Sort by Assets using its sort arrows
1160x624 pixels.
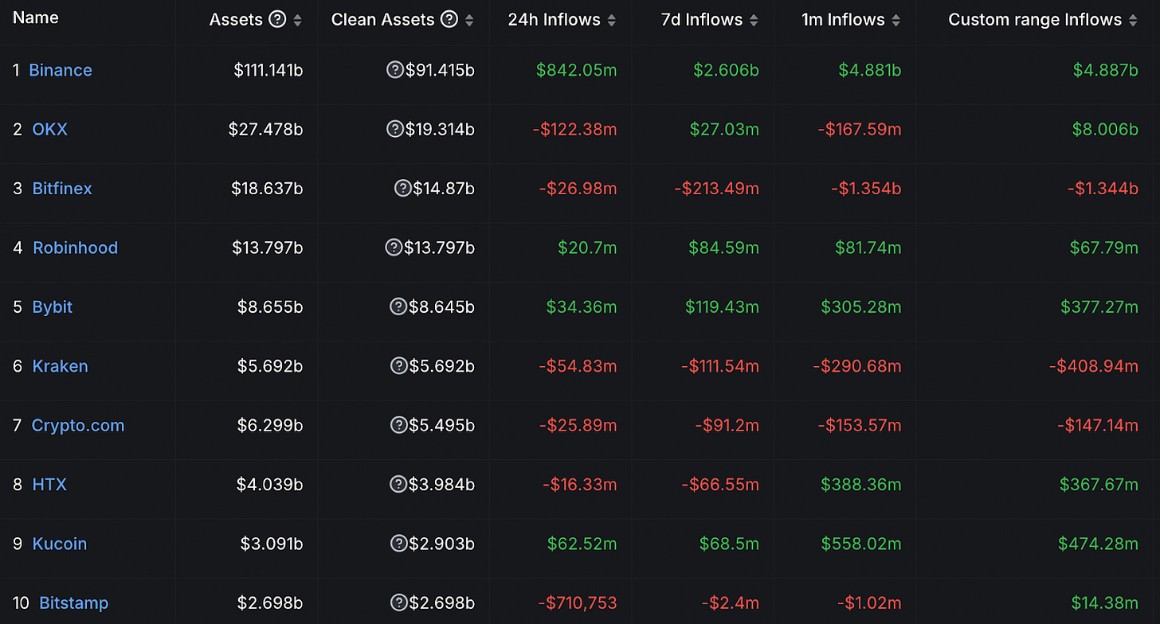tap(297, 21)
